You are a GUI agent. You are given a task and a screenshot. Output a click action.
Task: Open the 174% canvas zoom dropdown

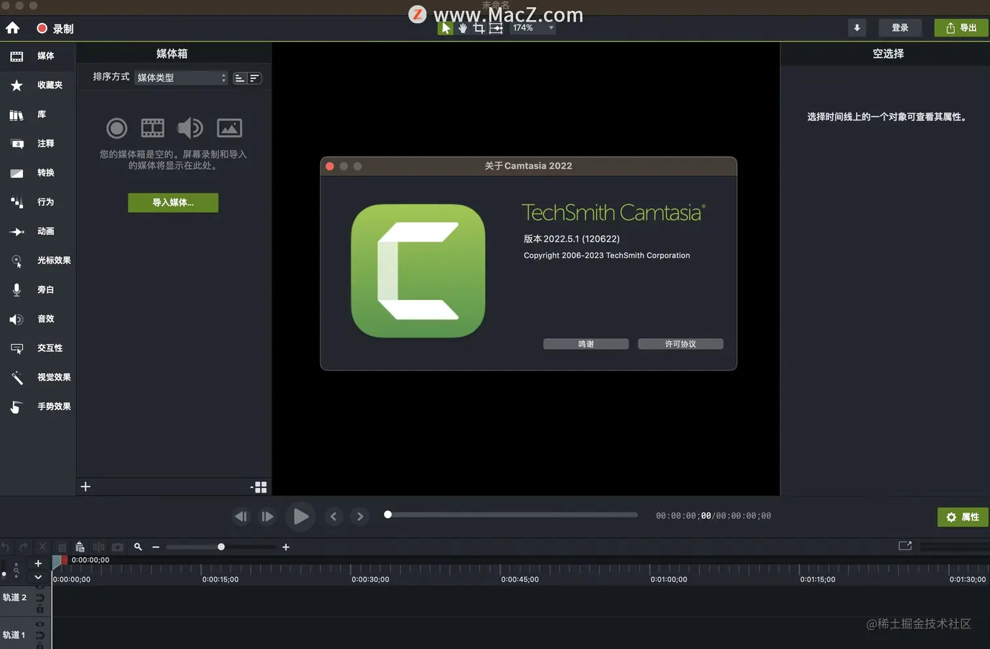533,28
